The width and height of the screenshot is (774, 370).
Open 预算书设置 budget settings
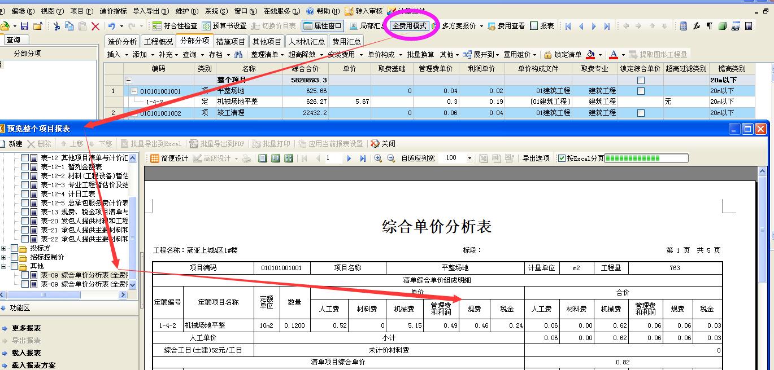[224, 26]
